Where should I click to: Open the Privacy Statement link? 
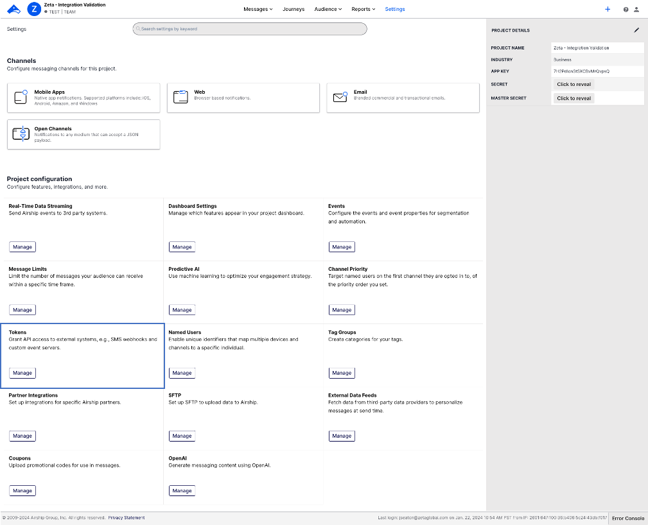(126, 517)
